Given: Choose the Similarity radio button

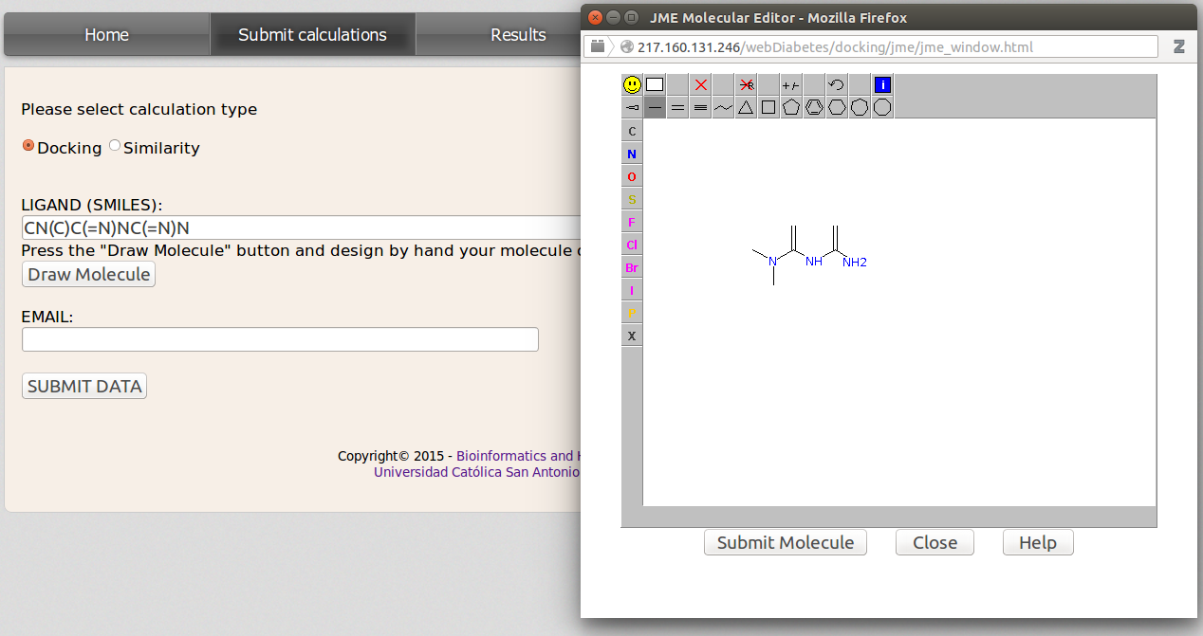Looking at the screenshot, I should pyautogui.click(x=115, y=146).
